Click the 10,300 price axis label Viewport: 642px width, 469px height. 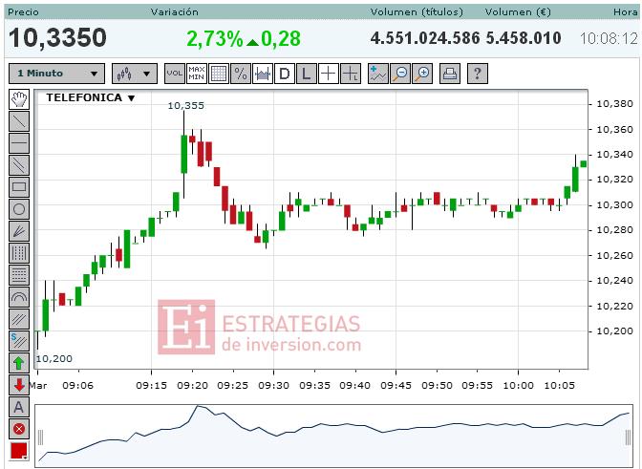point(615,205)
